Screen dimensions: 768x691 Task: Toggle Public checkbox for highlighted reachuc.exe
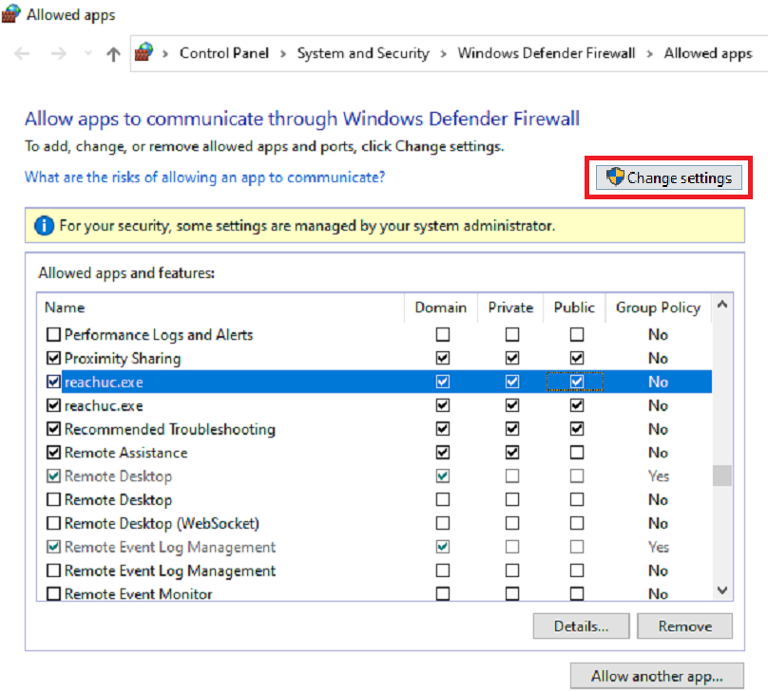coord(577,382)
